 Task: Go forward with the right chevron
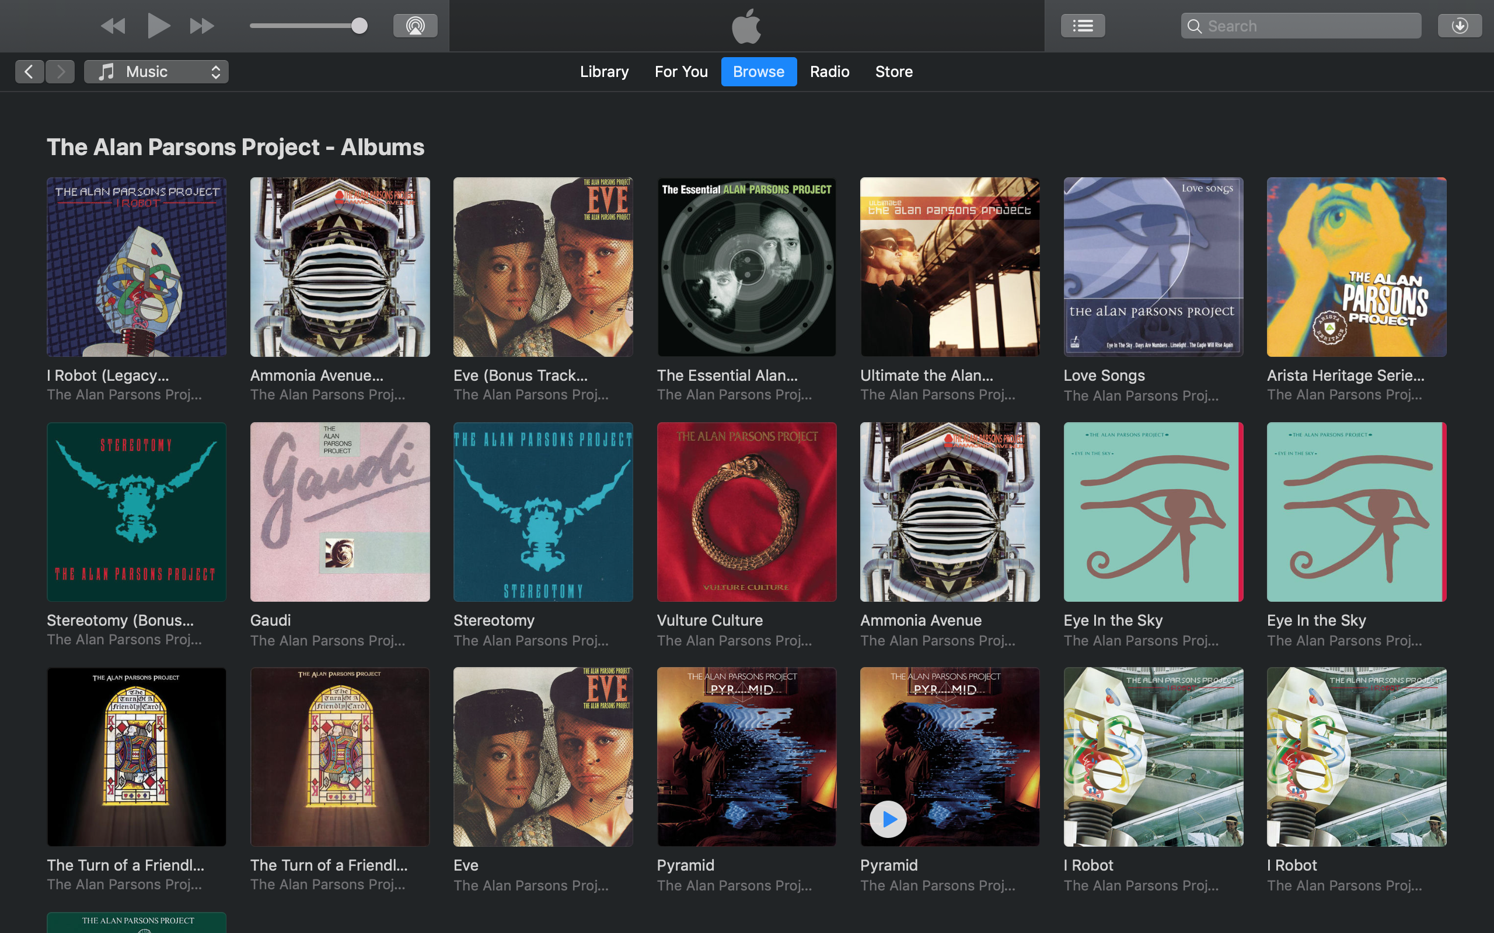coord(61,72)
